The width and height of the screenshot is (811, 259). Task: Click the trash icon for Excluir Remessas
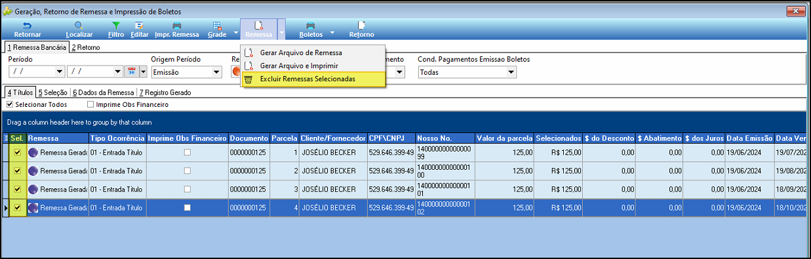248,79
